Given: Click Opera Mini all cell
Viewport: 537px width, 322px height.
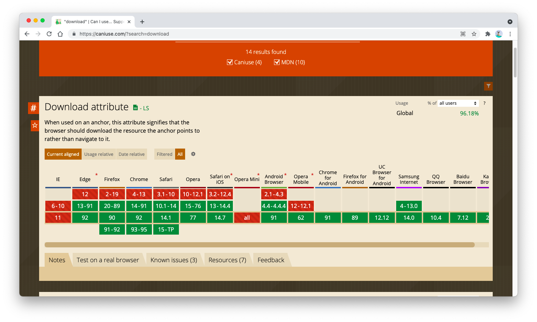Looking at the screenshot, I should [247, 218].
